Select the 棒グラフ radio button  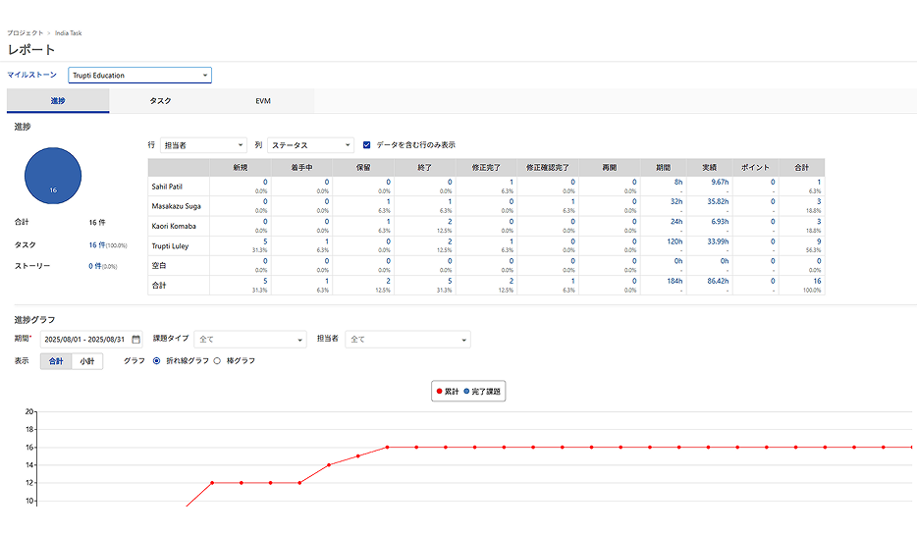[x=218, y=361]
